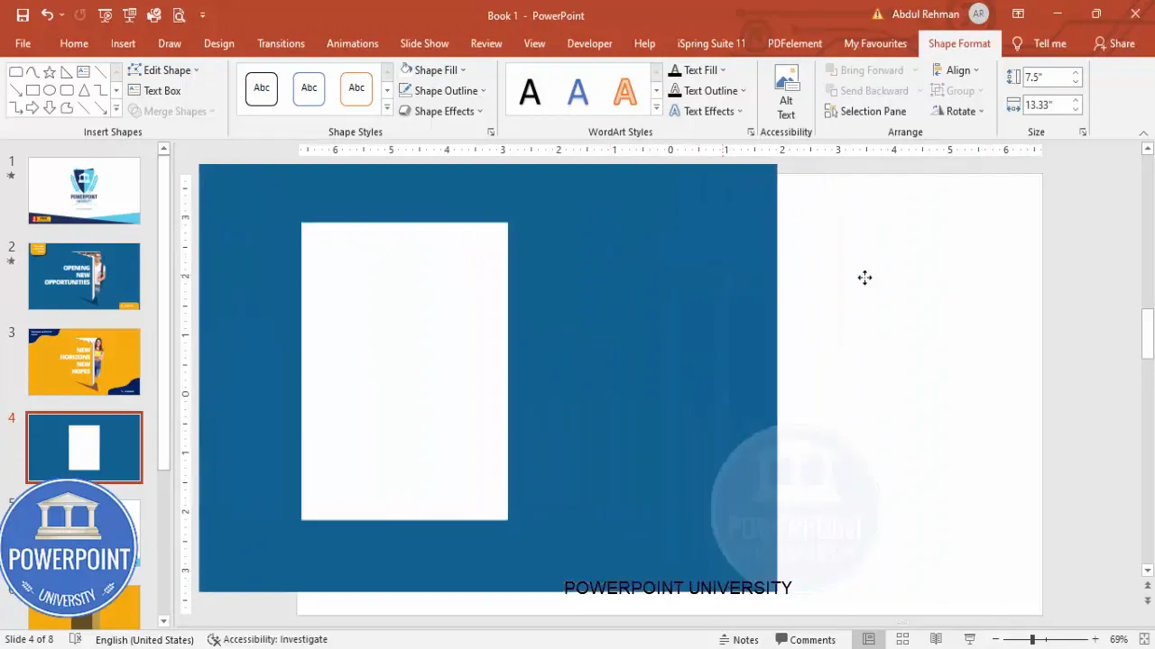Open Ribbon Display Options
This screenshot has width=1155, height=649.
[x=1018, y=14]
